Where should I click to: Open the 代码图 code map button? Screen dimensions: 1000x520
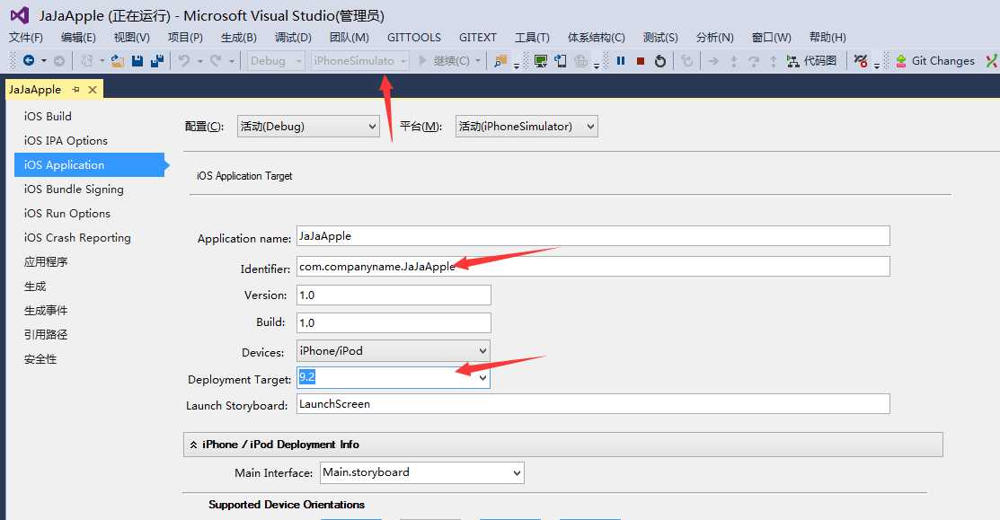coord(811,60)
